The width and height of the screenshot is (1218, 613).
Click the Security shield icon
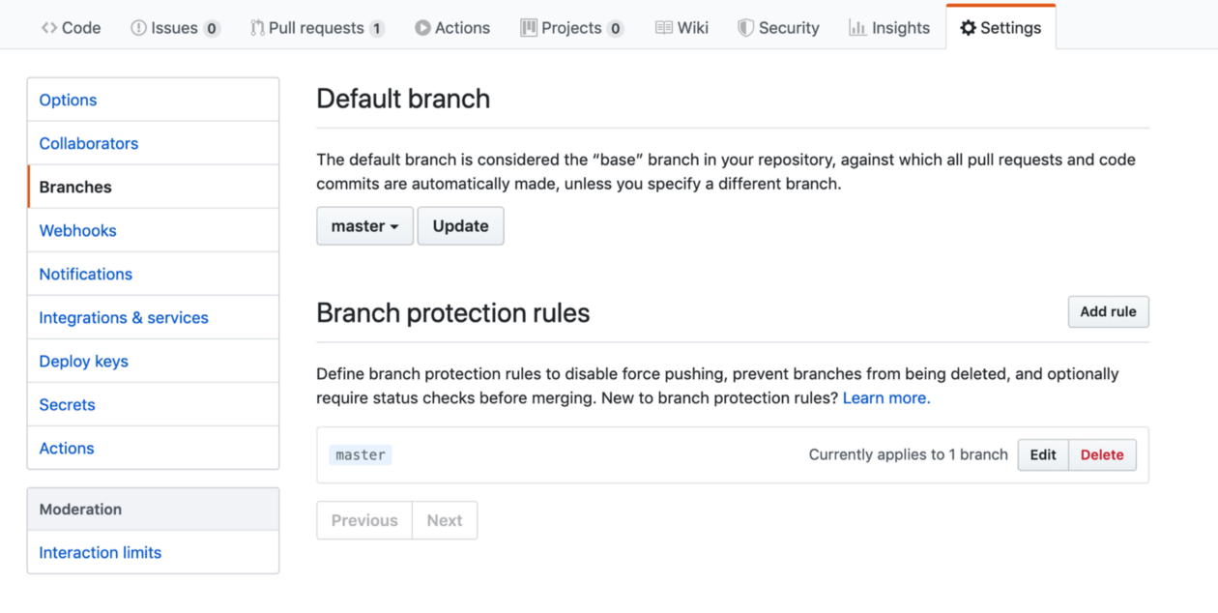tap(744, 28)
